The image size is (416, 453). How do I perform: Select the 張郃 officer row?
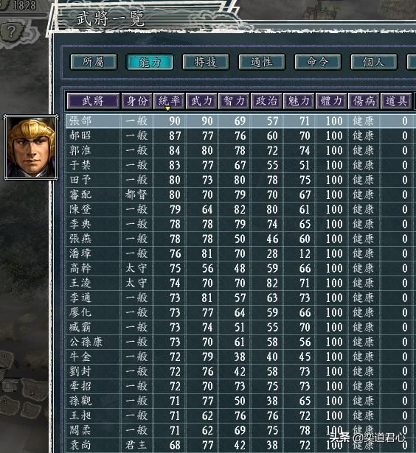tap(240, 121)
